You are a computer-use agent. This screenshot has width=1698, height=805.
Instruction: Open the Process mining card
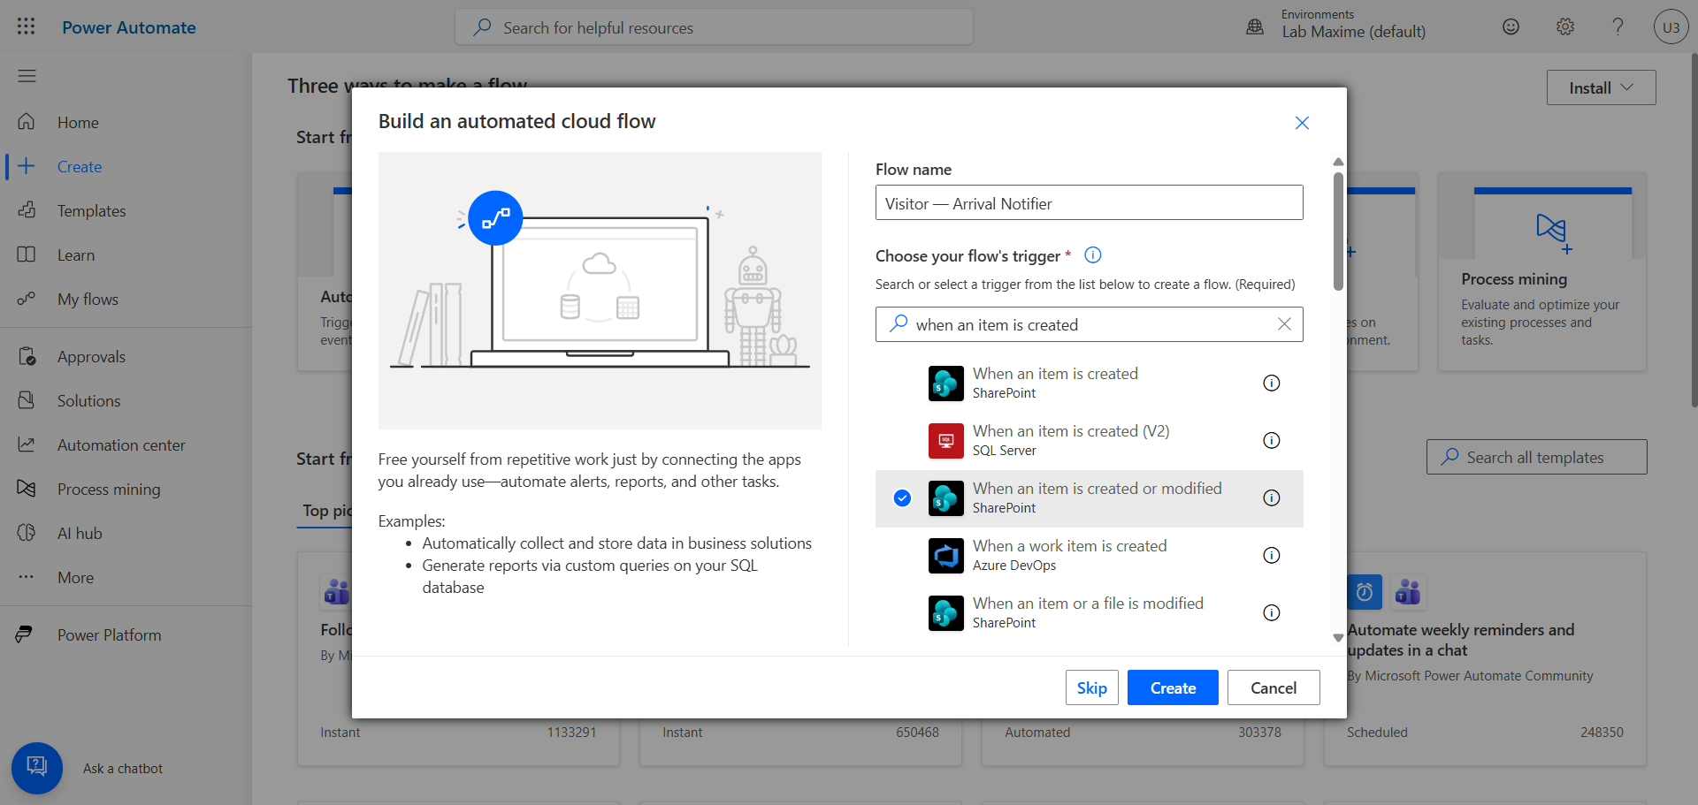(1541, 271)
